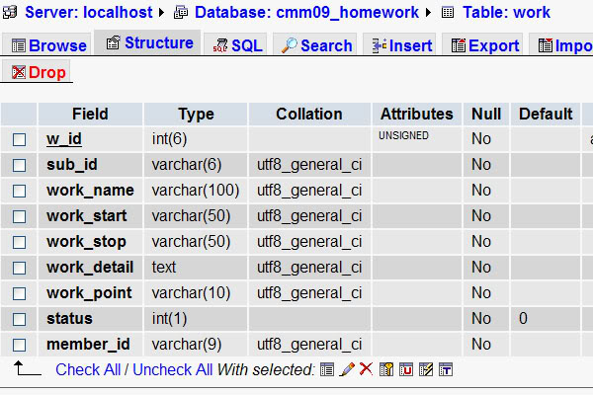Click the primary key icon for selected fields
The image size is (593, 395).
point(386,369)
